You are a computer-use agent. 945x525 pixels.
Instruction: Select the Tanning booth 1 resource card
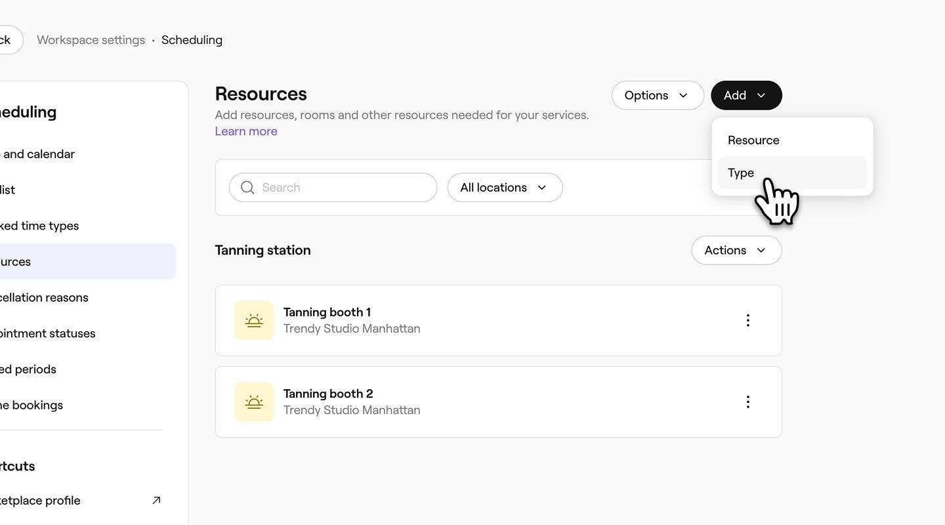click(x=459, y=320)
